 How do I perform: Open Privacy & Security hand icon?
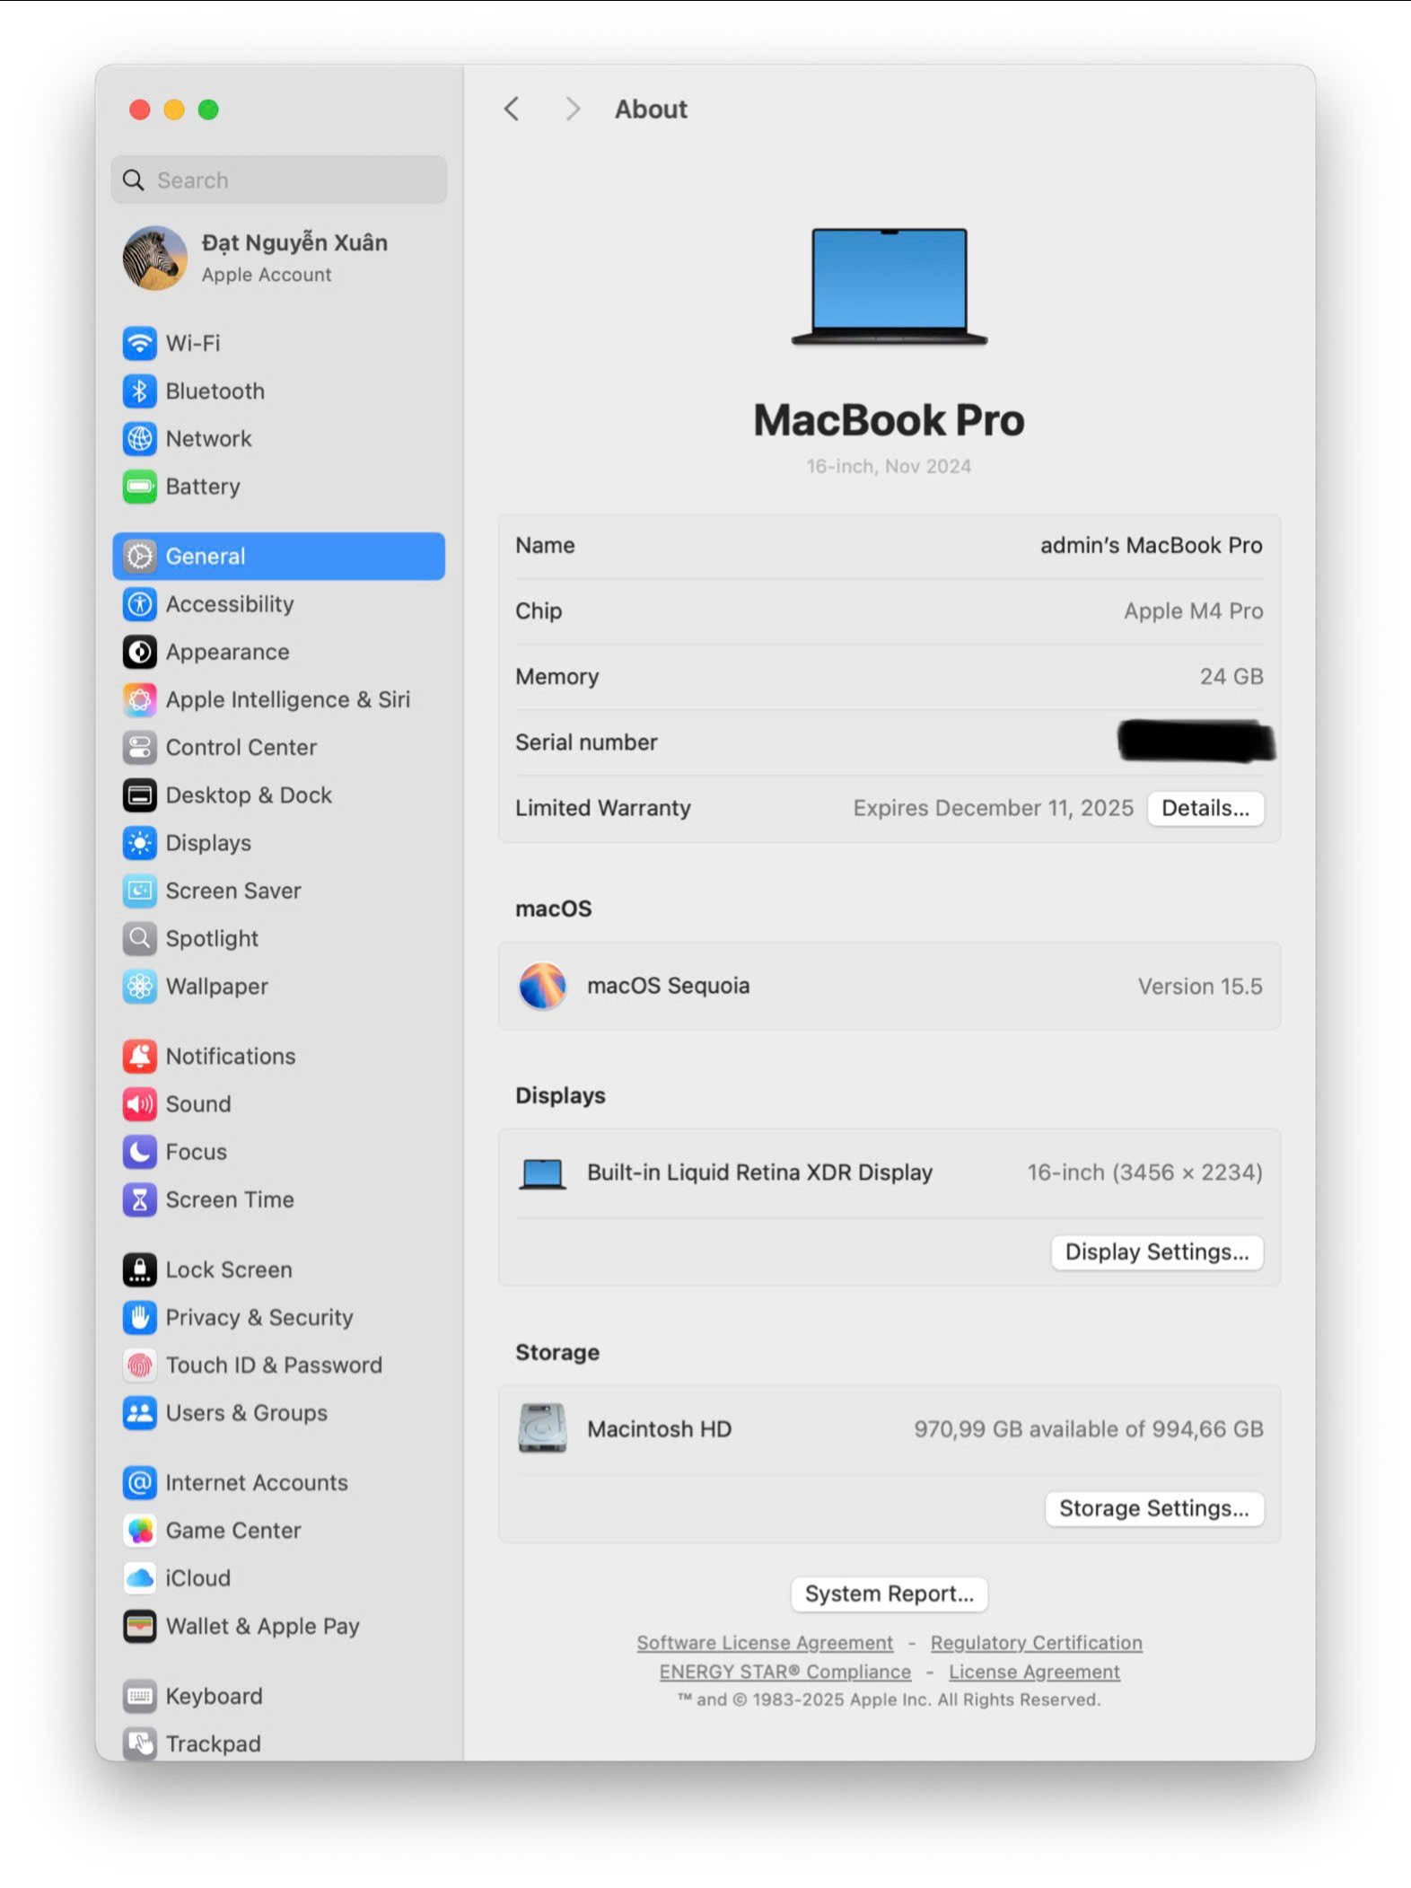coord(139,1317)
